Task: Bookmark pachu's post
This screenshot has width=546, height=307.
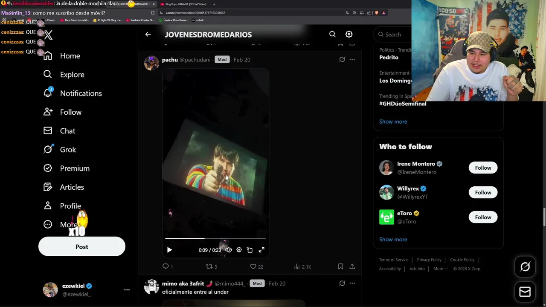Action: [340, 266]
